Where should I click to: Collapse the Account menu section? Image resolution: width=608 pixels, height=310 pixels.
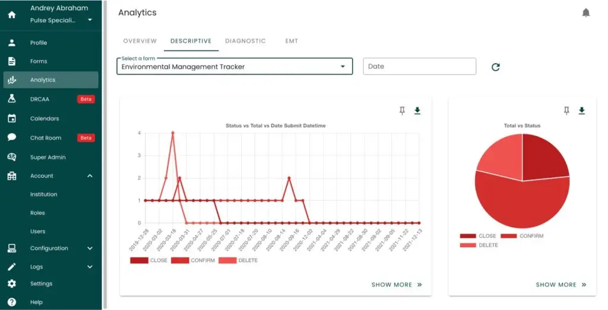[x=90, y=176]
